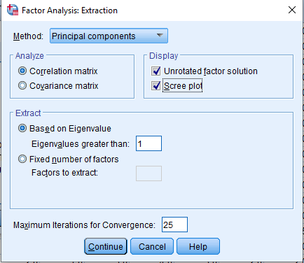The width and height of the screenshot is (304, 263).
Task: Click the SPSS icon in the title bar
Action: [13, 10]
